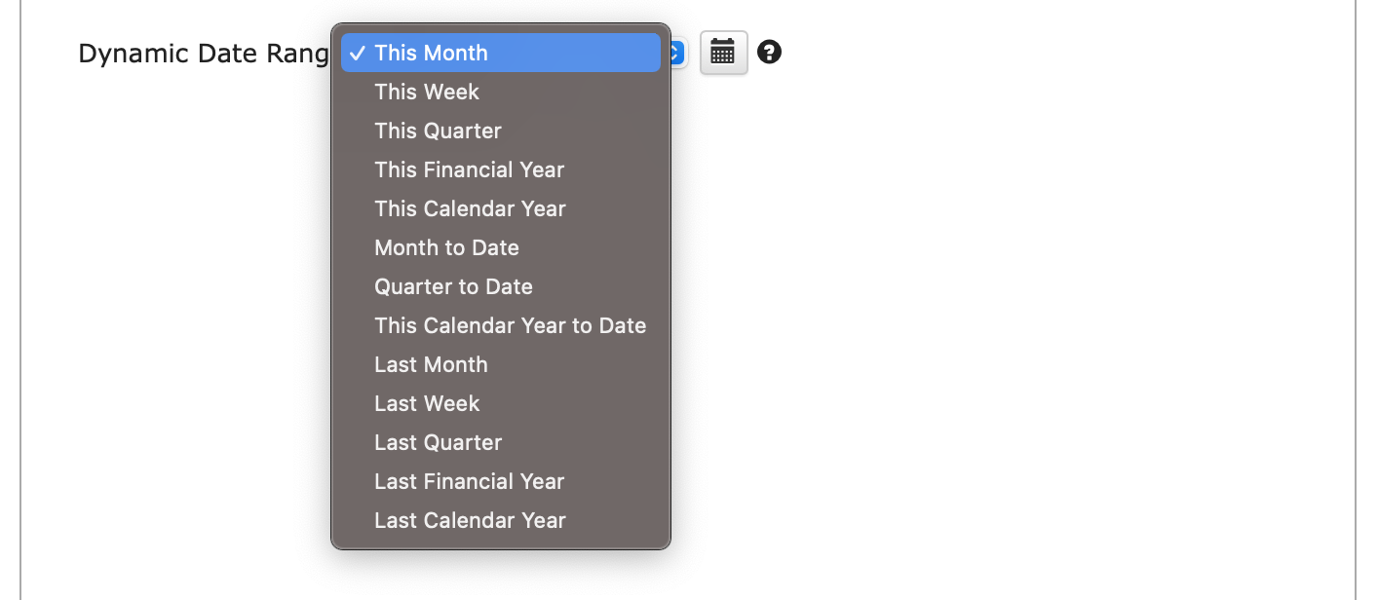Select This Quarter option
1378x600 pixels.
pos(501,131)
